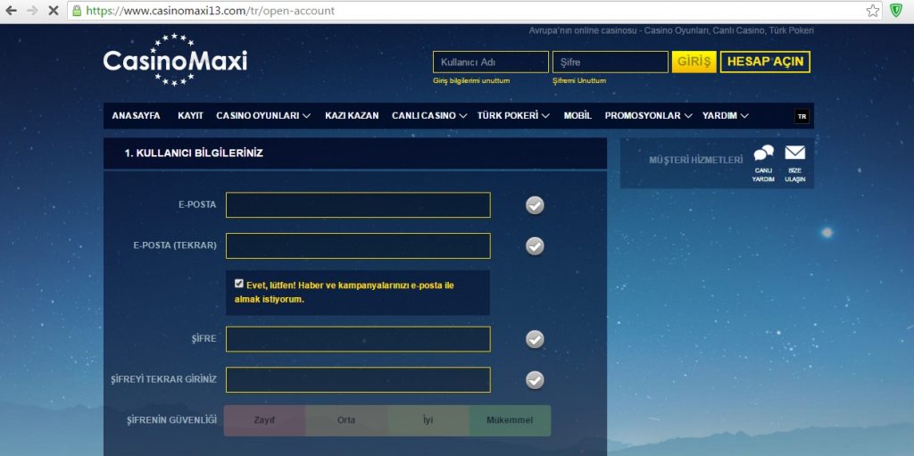Click the yellow Giriş button
Screen dimensions: 914x456
[x=694, y=62]
